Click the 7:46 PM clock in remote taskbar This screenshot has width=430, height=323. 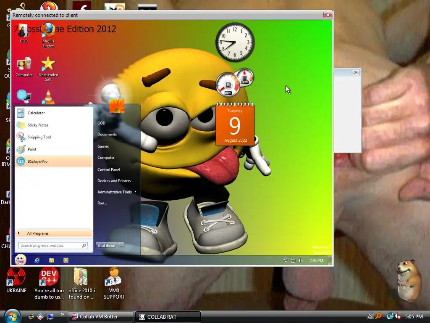tap(317, 260)
